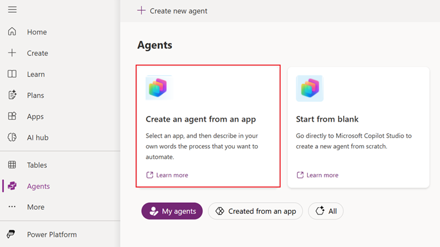Select Start from blank card
Viewport: 440px width, 247px height.
coord(359,127)
